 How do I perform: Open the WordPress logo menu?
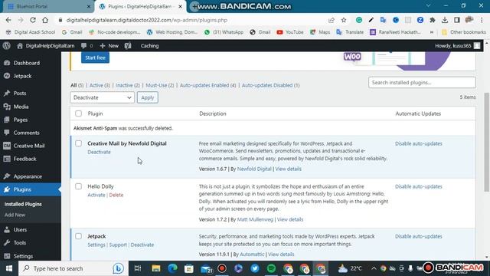coord(7,46)
